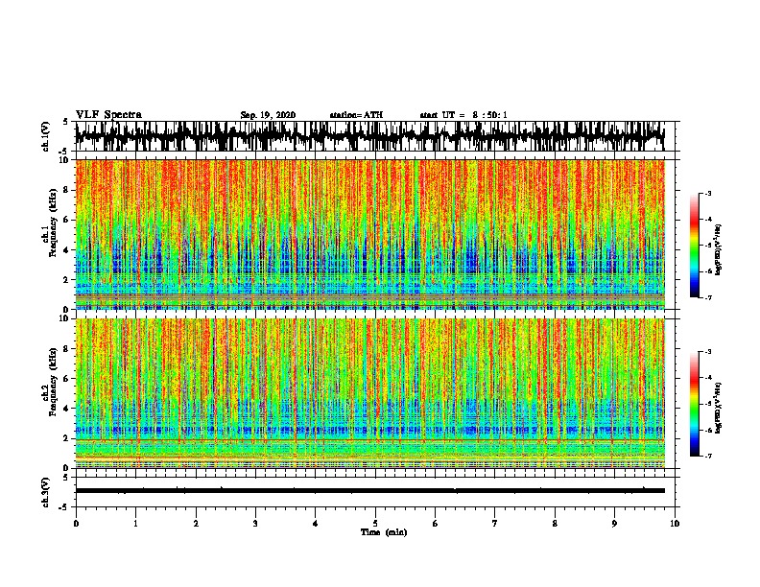
Task: Click the ch.2 colorbar PSD unit label
Action: [x=719, y=408]
